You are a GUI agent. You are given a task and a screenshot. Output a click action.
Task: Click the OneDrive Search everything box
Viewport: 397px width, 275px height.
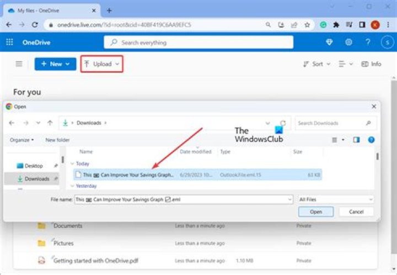pyautogui.click(x=198, y=42)
